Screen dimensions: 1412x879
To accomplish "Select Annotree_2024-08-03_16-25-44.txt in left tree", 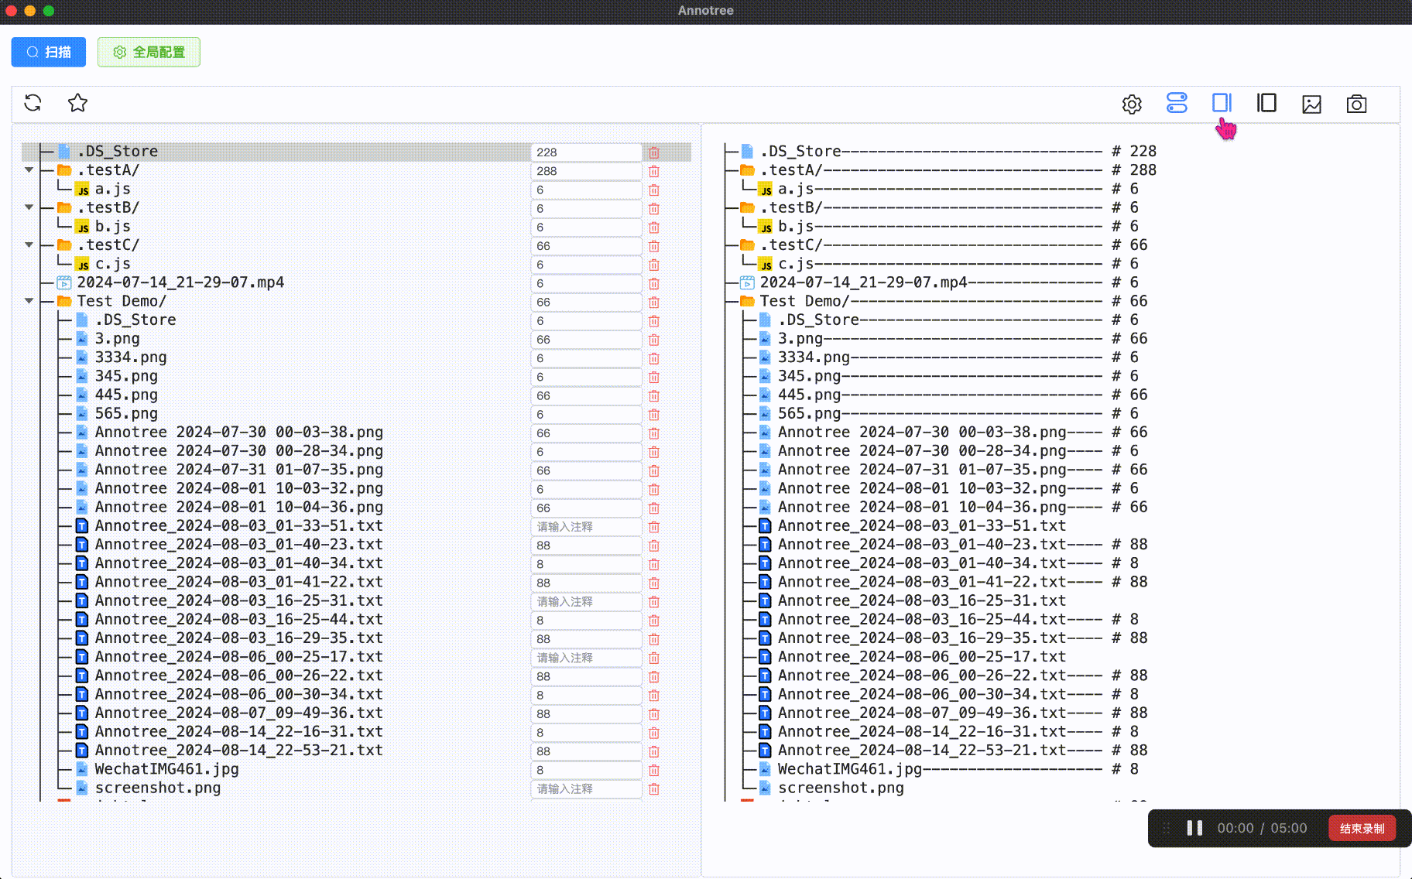I will tap(239, 619).
